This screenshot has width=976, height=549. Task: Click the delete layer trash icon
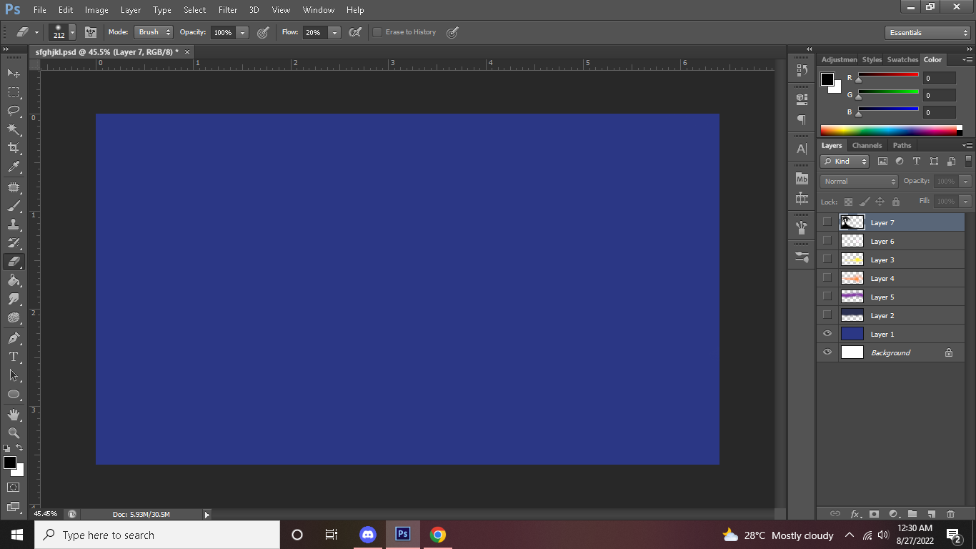tap(950, 513)
